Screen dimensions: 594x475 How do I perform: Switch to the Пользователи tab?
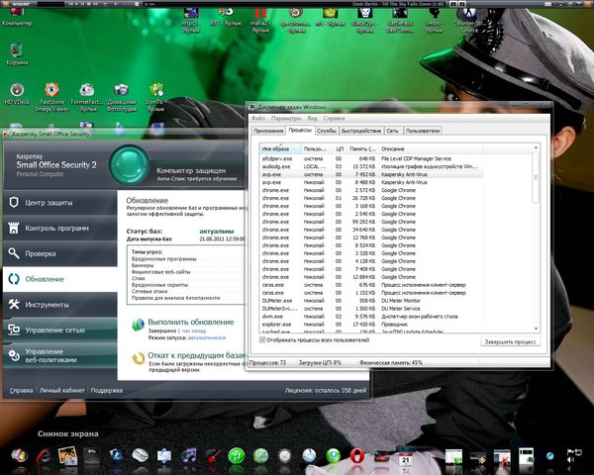click(423, 131)
